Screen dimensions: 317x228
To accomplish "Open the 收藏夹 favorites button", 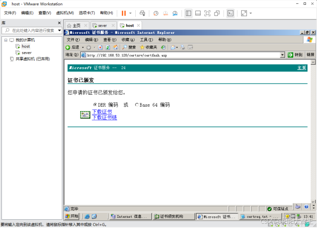I will [148, 47].
